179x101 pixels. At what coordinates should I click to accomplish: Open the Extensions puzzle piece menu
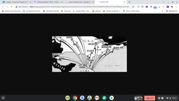[x=172, y=7]
